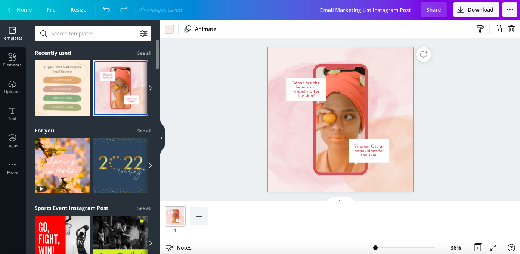Open the help question mark
Screen dimensions: 520x254
tap(511, 248)
